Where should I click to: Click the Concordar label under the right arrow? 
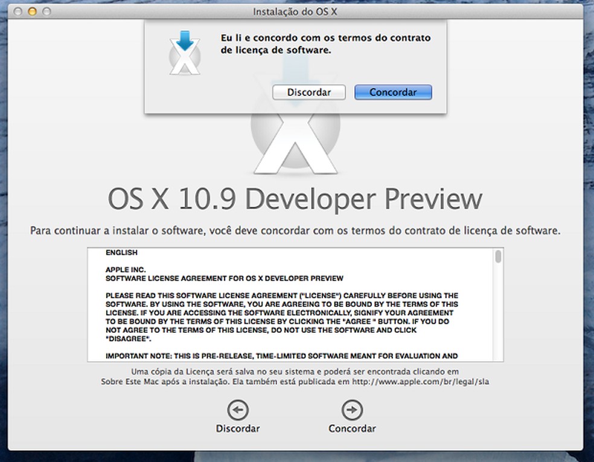352,429
